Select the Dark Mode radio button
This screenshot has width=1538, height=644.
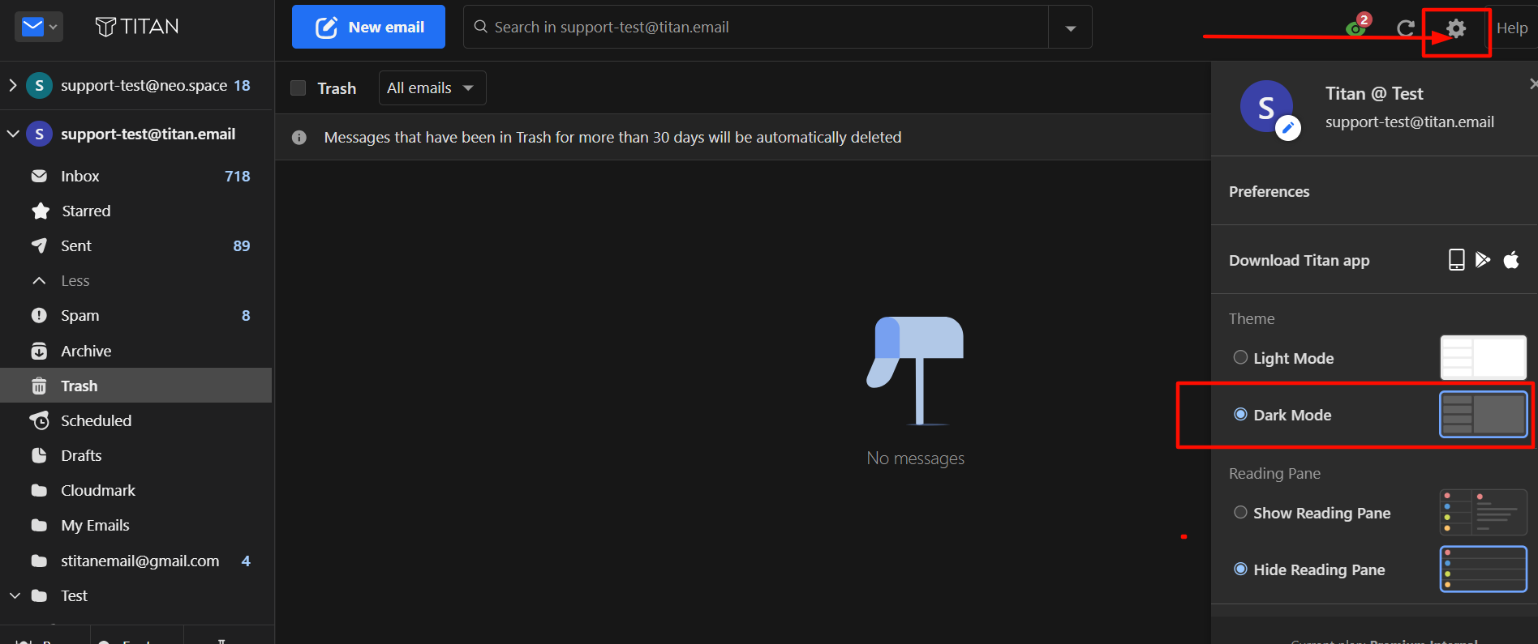pos(1240,414)
